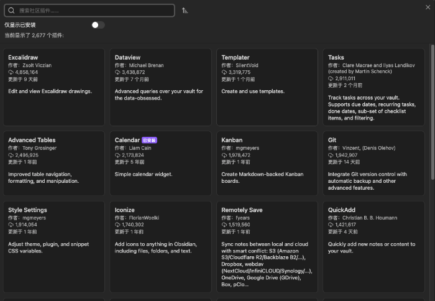Focus the community plugin search field
435x301 pixels.
(93, 11)
